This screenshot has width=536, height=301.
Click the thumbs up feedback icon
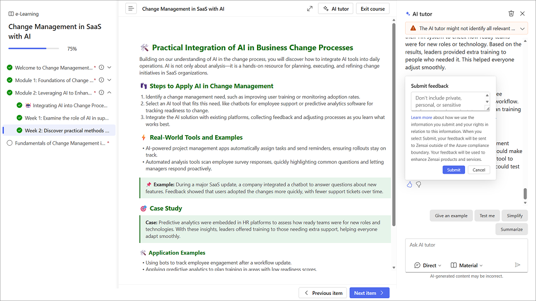[410, 184]
